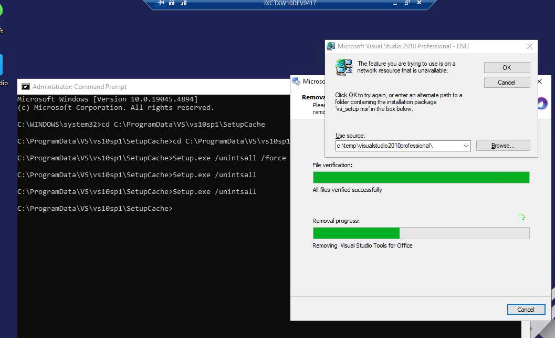This screenshot has width=555, height=338.
Task: Close the Visual Studio 2010 Professional ENU dialog
Action: [x=529, y=46]
